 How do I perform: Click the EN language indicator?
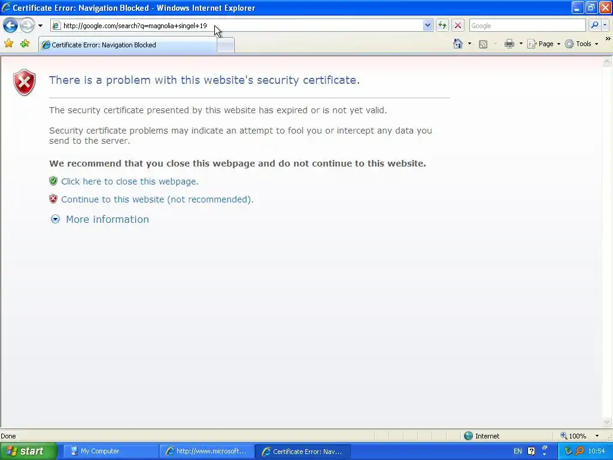coord(518,452)
